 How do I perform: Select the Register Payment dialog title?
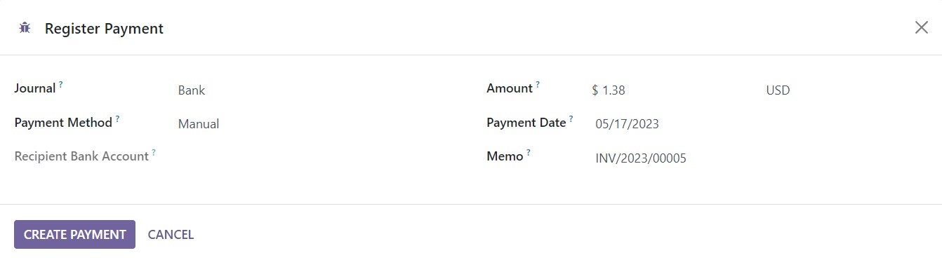point(104,29)
